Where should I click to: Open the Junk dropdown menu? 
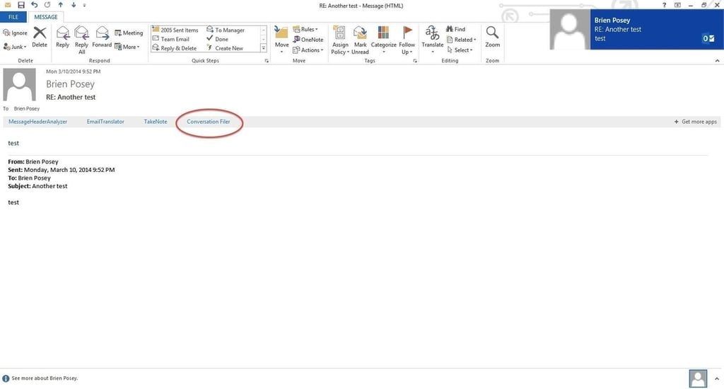pos(15,47)
